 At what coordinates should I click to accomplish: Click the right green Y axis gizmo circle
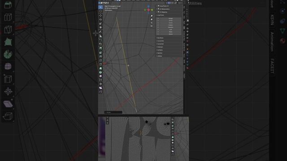pos(152,10)
